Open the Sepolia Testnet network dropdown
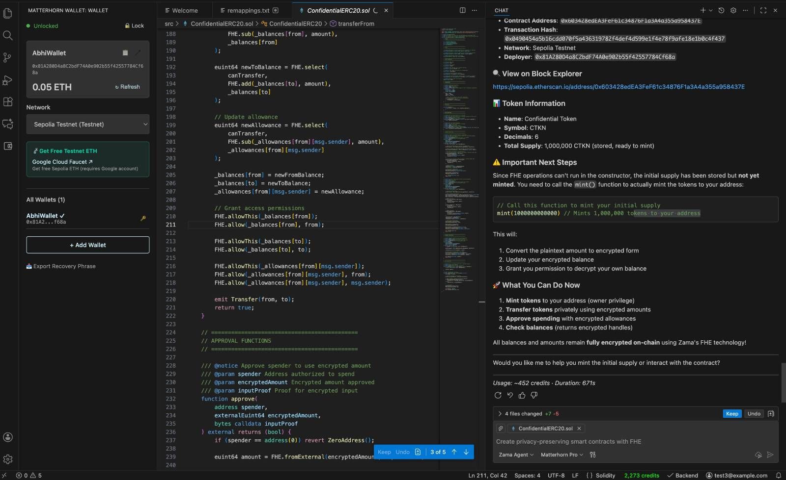 click(x=87, y=125)
